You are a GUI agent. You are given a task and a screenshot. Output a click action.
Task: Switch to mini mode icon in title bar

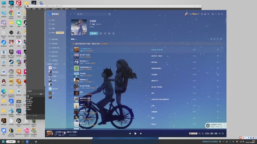(x=213, y=14)
